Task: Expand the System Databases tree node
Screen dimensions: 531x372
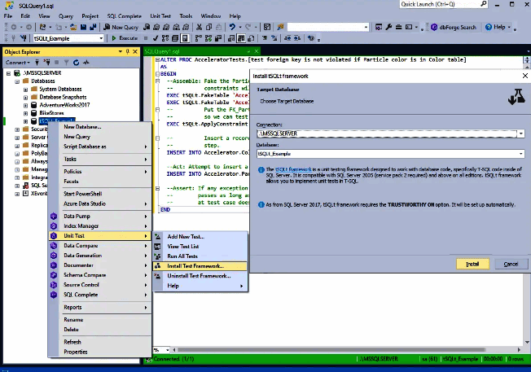Action: pyautogui.click(x=24, y=89)
